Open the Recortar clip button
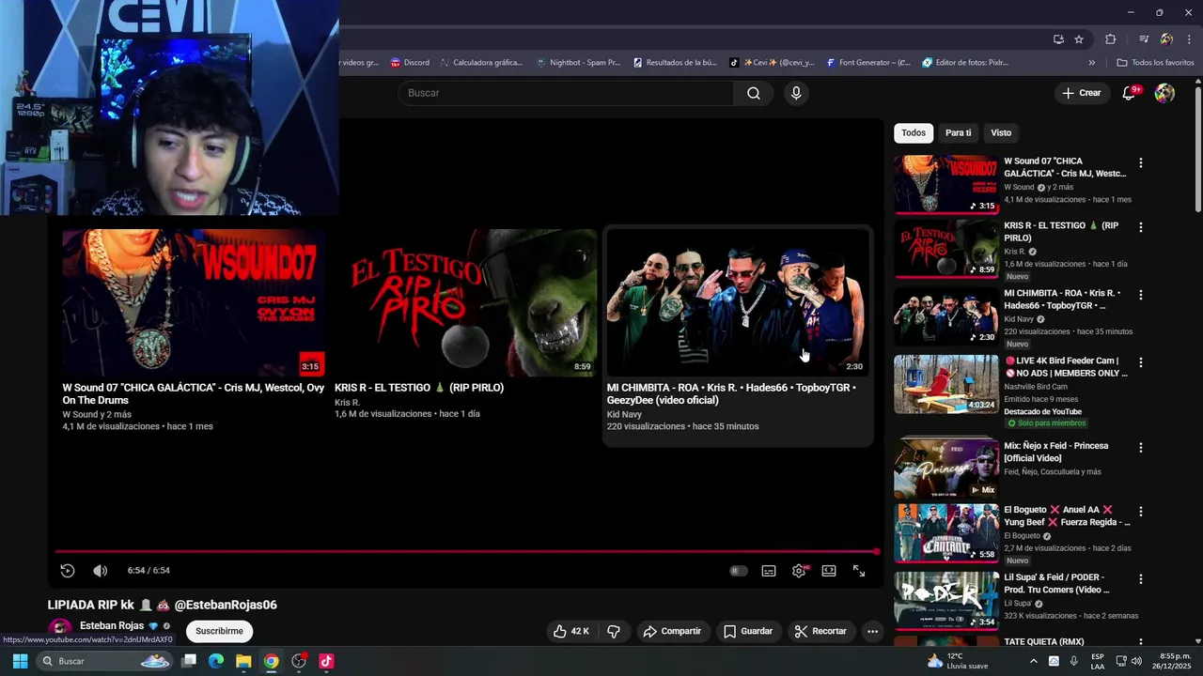 point(820,631)
